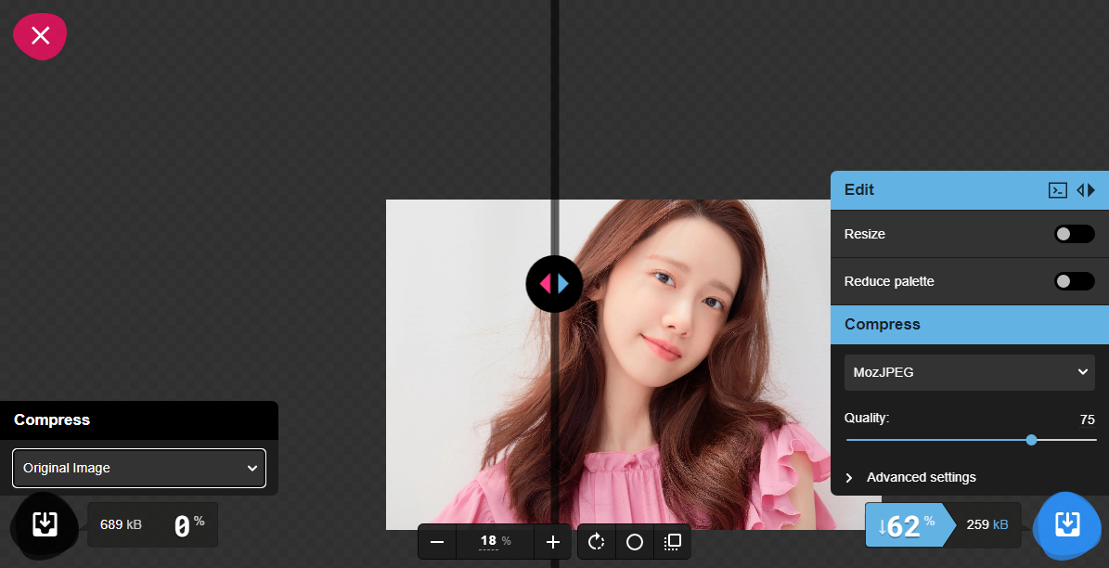Viewport: 1109px width, 568px height.
Task: Download the original 689 kB image
Action: click(x=45, y=524)
